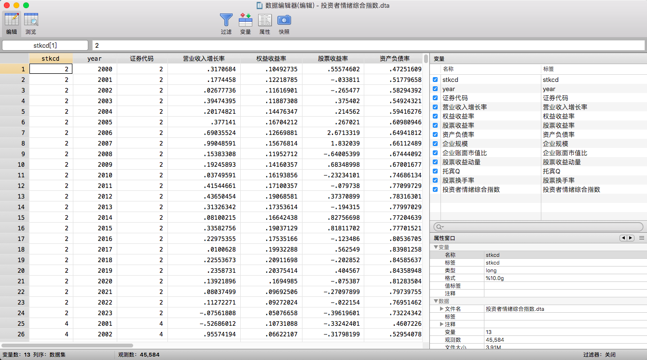Image resolution: width=647 pixels, height=360 pixels.
Task: Switch to Browse (浏览) mode
Action: (31, 24)
